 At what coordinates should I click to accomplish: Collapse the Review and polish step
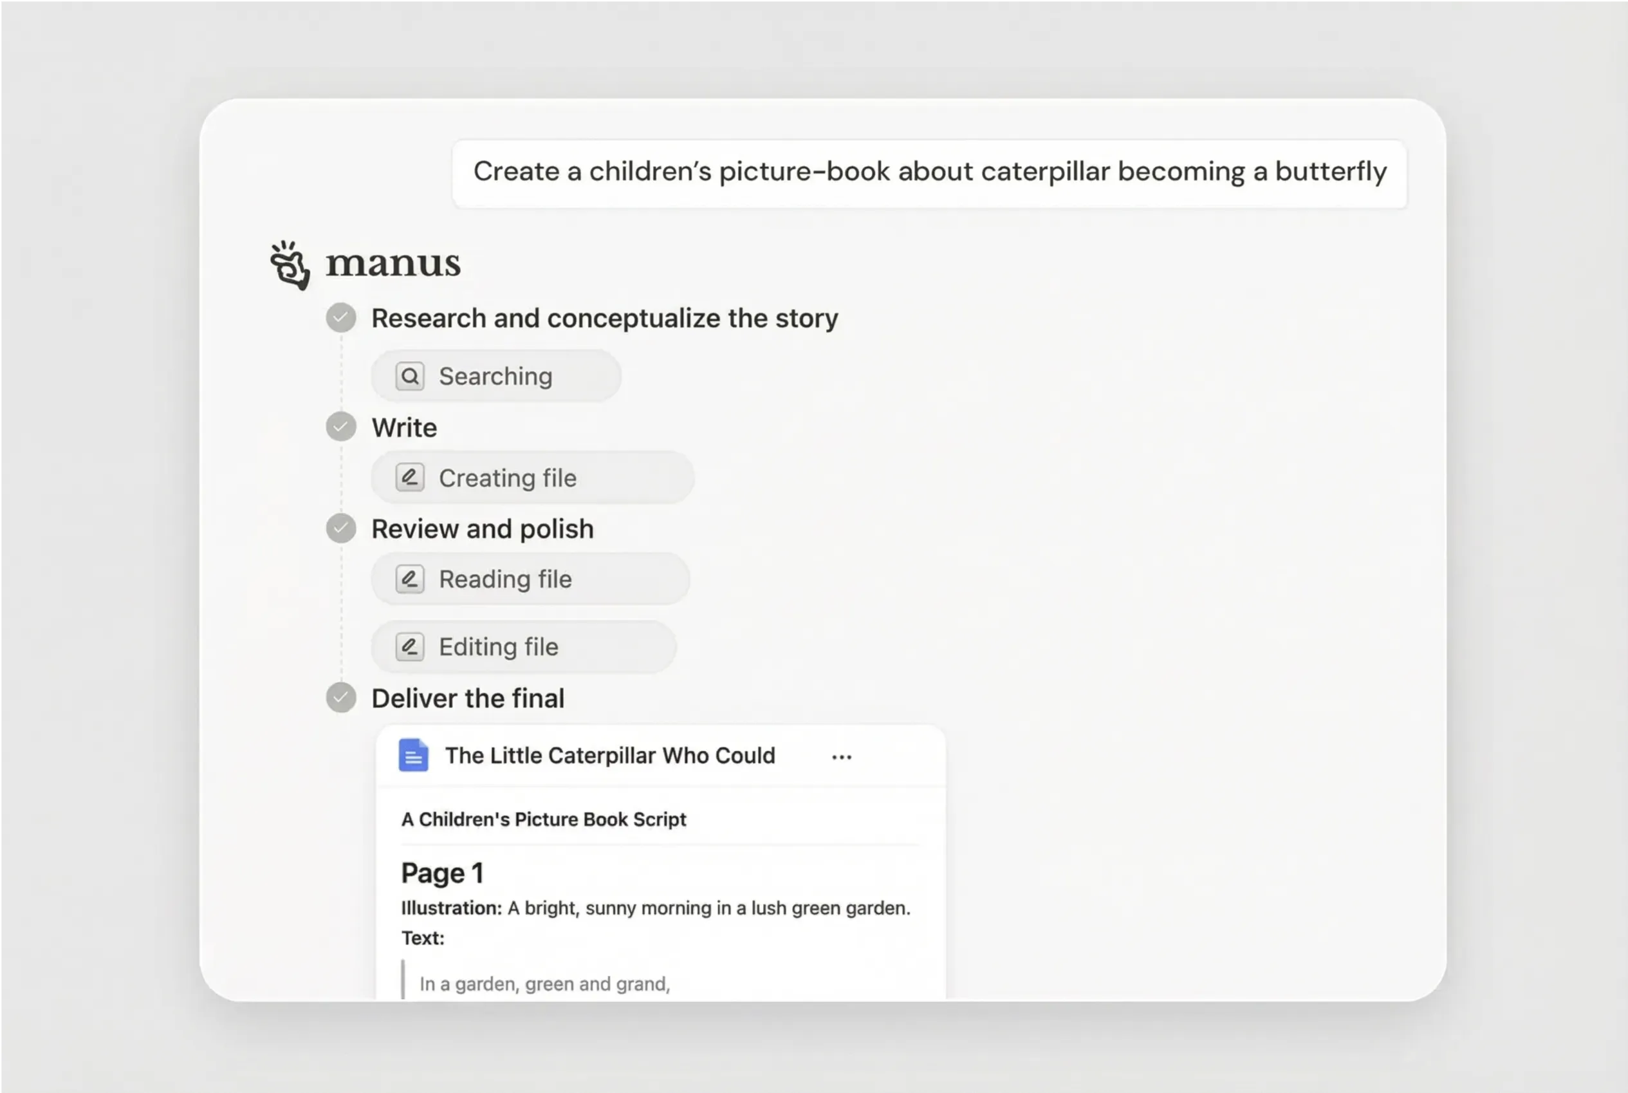click(482, 529)
